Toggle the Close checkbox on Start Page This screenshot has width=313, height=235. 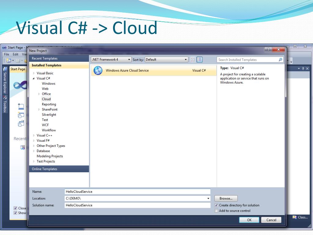[15, 208]
